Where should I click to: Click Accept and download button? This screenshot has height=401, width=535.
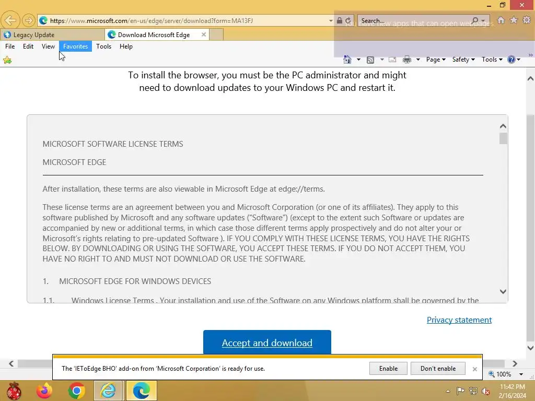[267, 343]
